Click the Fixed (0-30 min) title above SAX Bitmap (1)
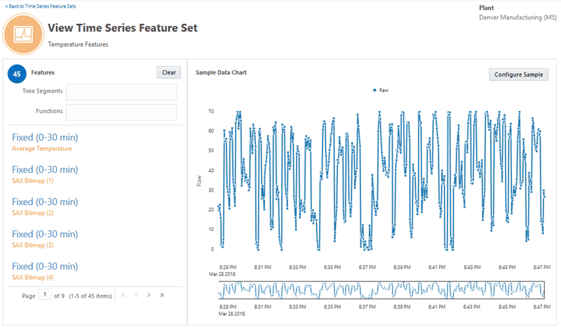The width and height of the screenshot is (561, 334). pos(45,170)
